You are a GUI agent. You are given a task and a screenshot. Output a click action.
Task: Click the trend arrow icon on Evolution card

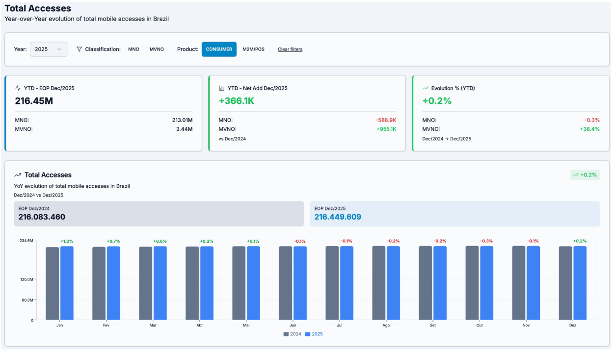coord(425,88)
